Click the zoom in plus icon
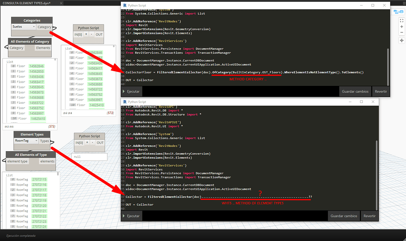The width and height of the screenshot is (406, 241). (402, 27)
